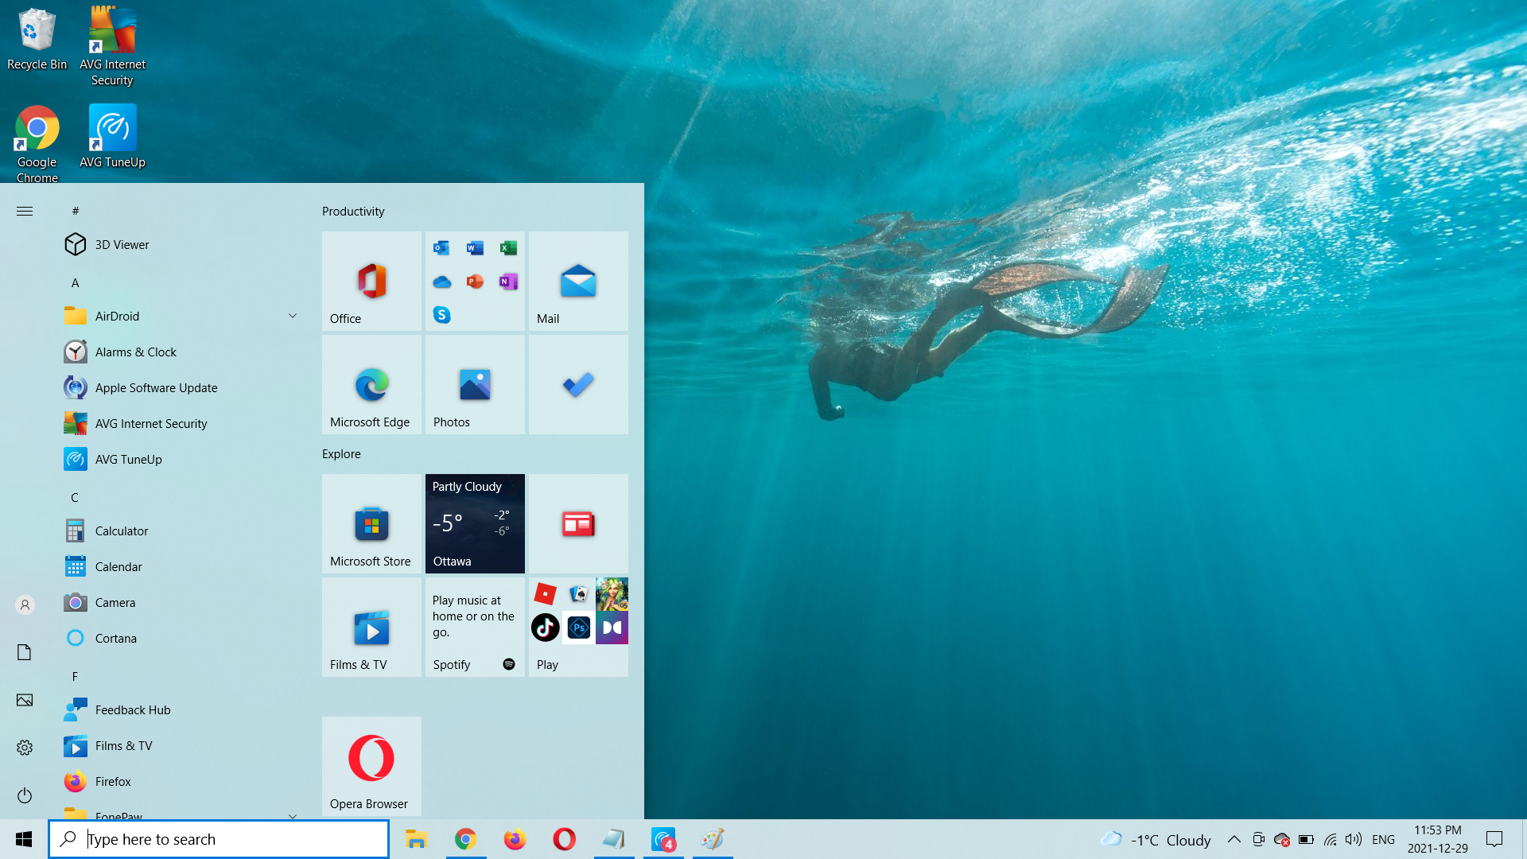
Task: Jump to letter C section header
Action: [75, 497]
